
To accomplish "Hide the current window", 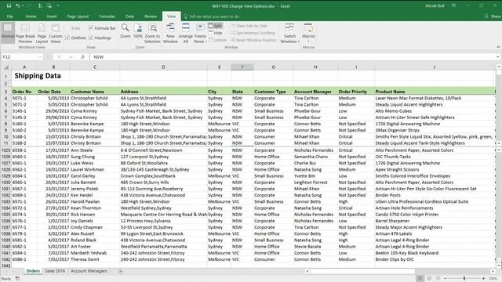I will pos(215,33).
